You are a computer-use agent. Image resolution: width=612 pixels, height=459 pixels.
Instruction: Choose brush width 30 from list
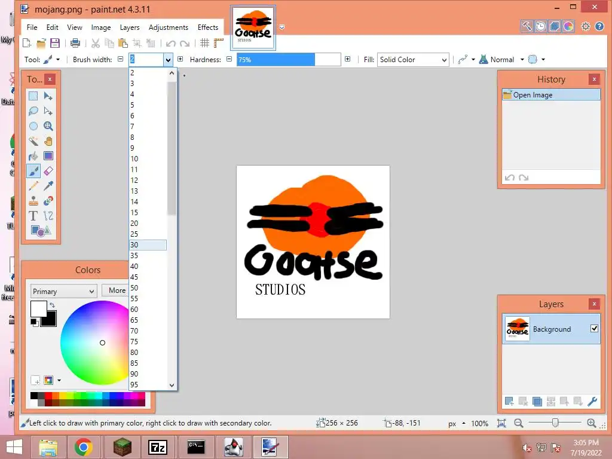(x=148, y=244)
